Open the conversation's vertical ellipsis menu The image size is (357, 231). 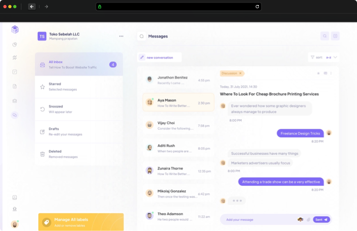pos(331,73)
